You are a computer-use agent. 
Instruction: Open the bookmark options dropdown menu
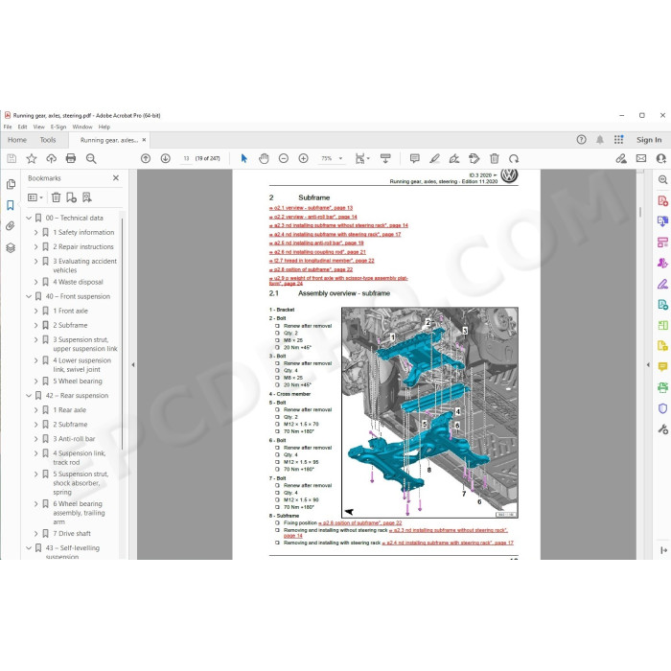coord(35,197)
